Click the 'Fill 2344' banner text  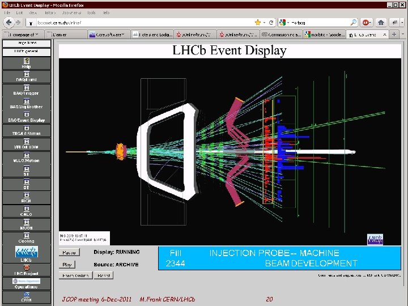(175, 258)
